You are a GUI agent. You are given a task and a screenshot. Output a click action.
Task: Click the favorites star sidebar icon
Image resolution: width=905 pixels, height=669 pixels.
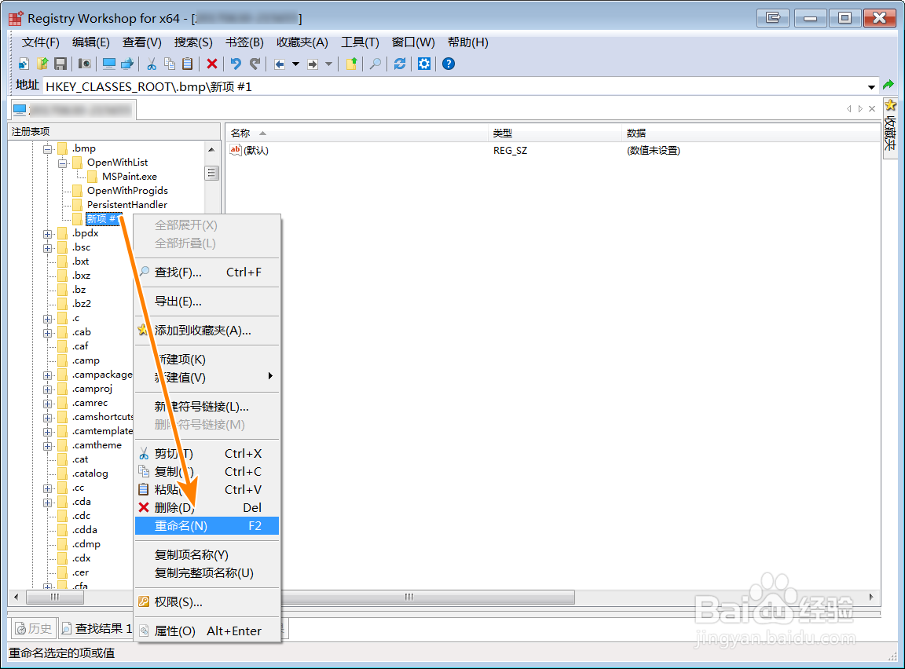pos(891,105)
